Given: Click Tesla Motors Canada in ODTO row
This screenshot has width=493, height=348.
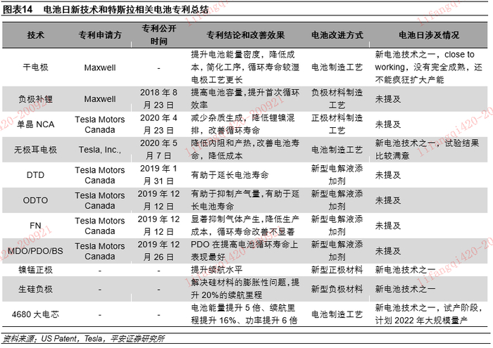Looking at the screenshot, I should (100, 200).
